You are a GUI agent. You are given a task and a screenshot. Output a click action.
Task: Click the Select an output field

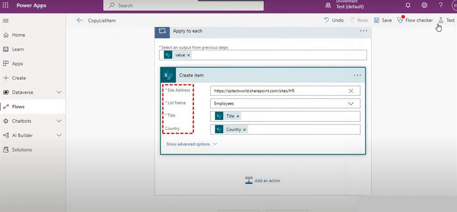(x=263, y=55)
